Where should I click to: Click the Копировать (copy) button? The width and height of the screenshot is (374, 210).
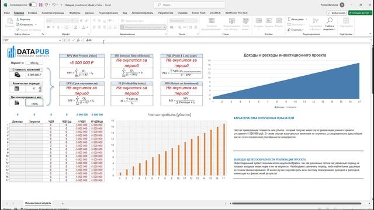[25, 24]
